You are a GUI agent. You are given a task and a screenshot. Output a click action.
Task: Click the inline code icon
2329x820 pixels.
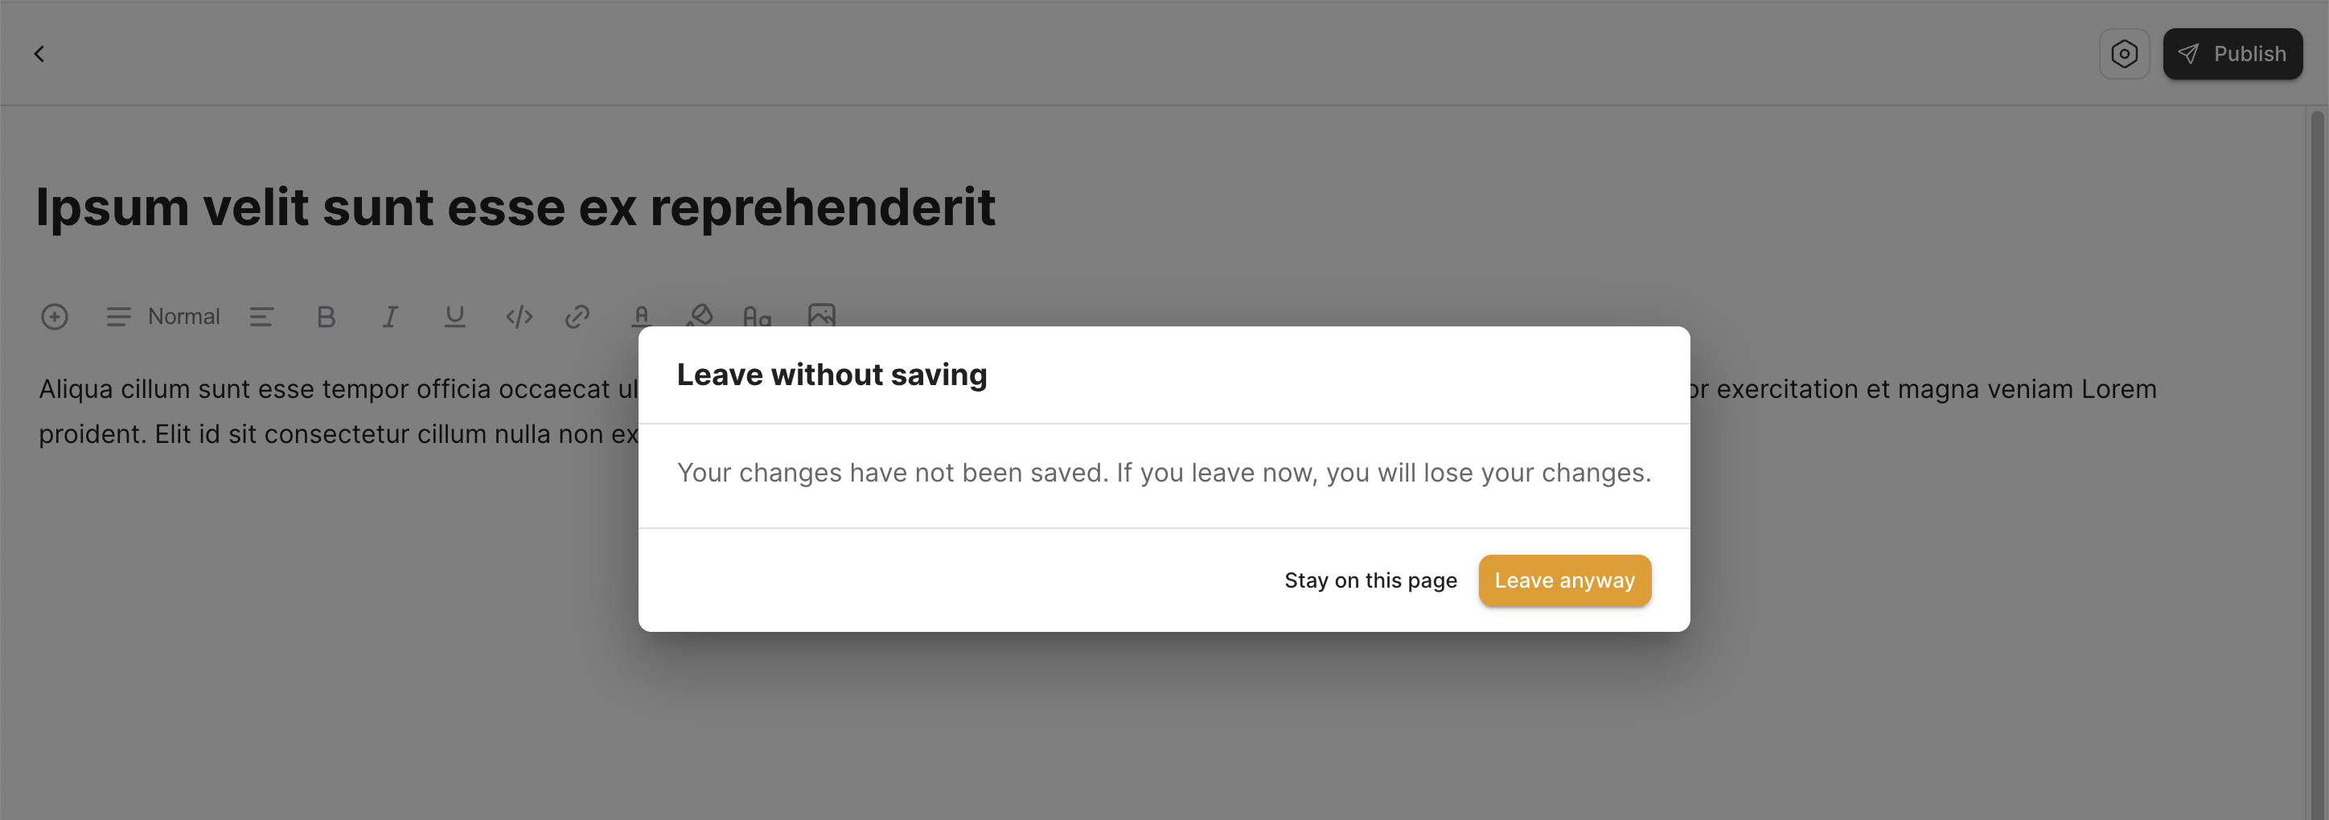[519, 317]
